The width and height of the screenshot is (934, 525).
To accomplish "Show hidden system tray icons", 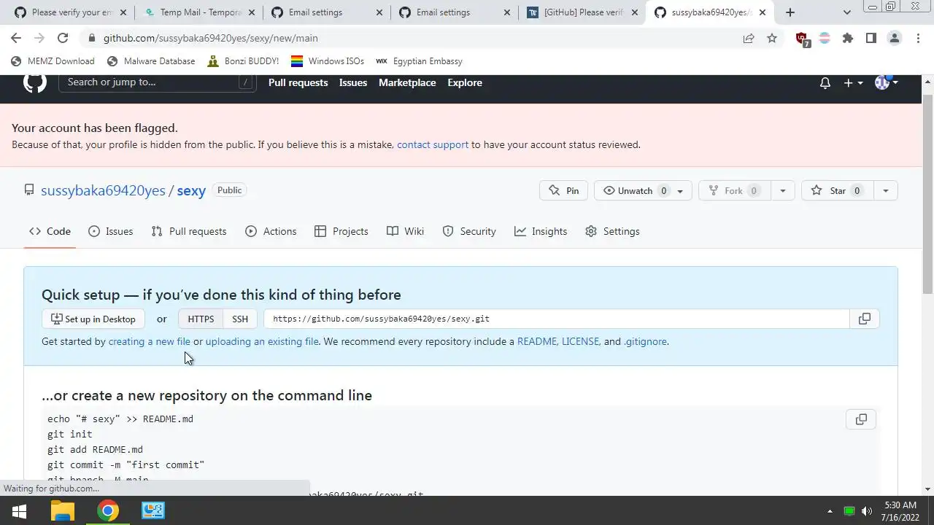I will coord(830,511).
